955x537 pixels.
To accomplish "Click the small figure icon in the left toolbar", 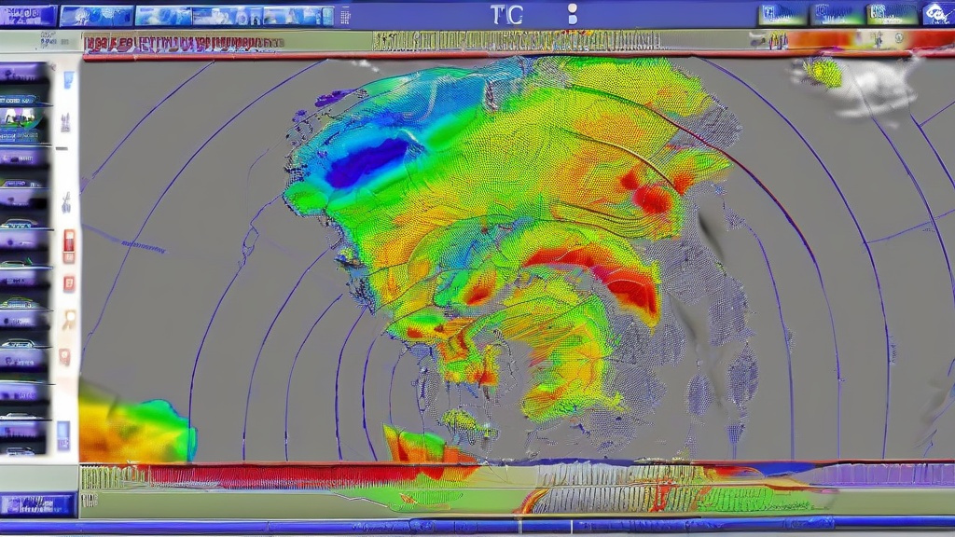I will tap(66, 202).
